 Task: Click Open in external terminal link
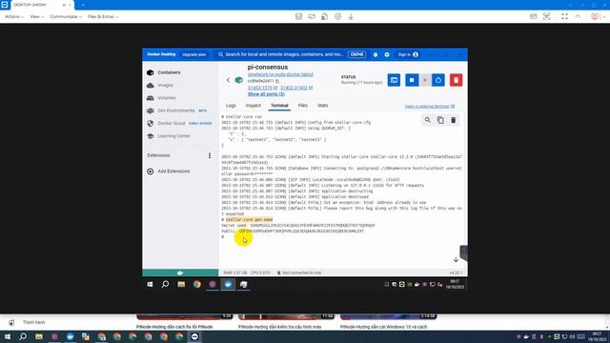[429, 106]
